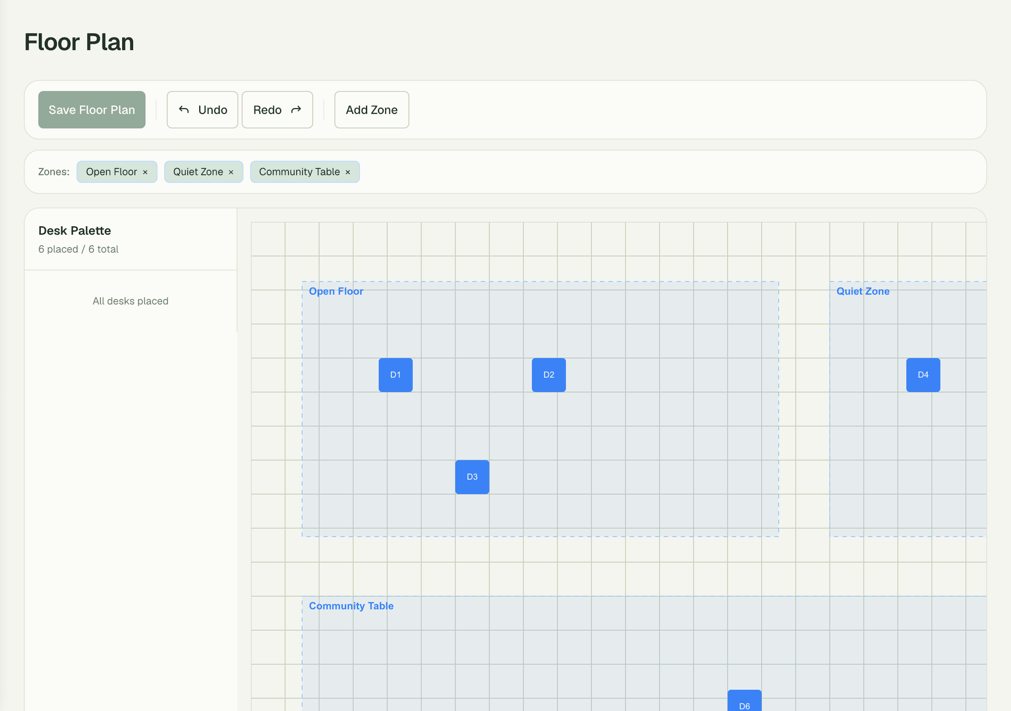This screenshot has width=1011, height=711.
Task: Remove the Community Table zone chip
Action: click(x=348, y=172)
